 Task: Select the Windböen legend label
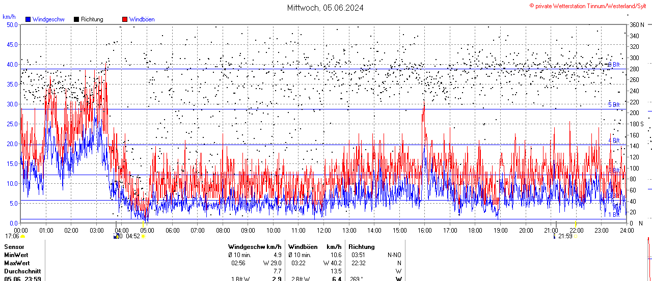click(x=142, y=19)
